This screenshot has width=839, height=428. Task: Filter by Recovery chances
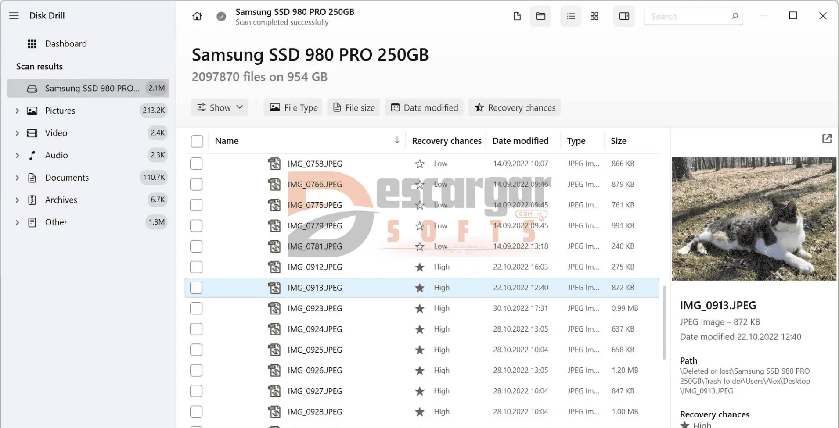(515, 107)
